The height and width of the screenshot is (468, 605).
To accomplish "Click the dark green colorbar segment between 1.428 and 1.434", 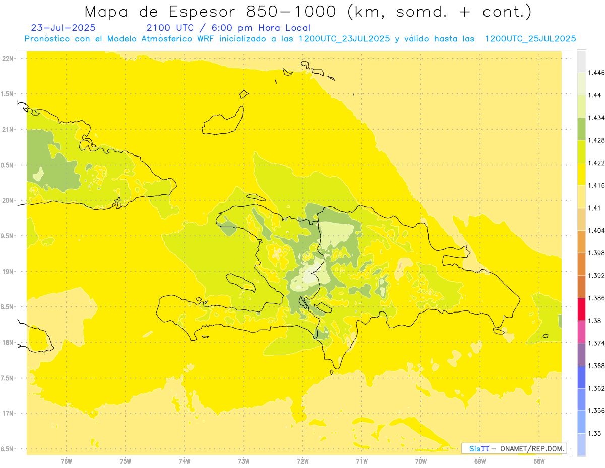I will point(581,129).
